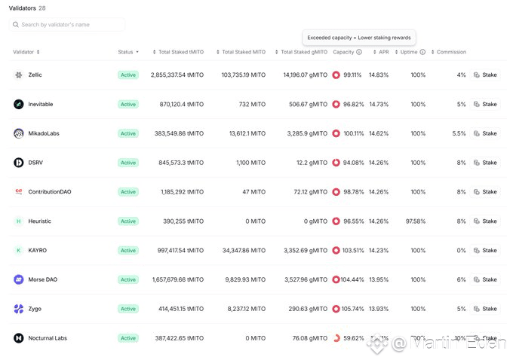Click the Nocturnal Labs logo icon
The image size is (513, 363).
pos(19,338)
